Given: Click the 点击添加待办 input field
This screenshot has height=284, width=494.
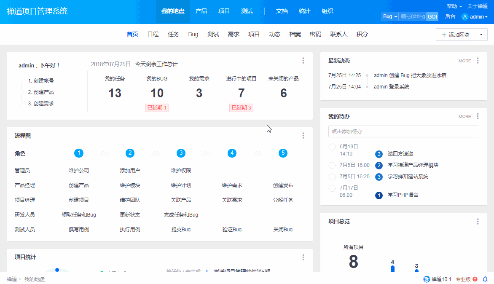Looking at the screenshot, I should [x=403, y=131].
